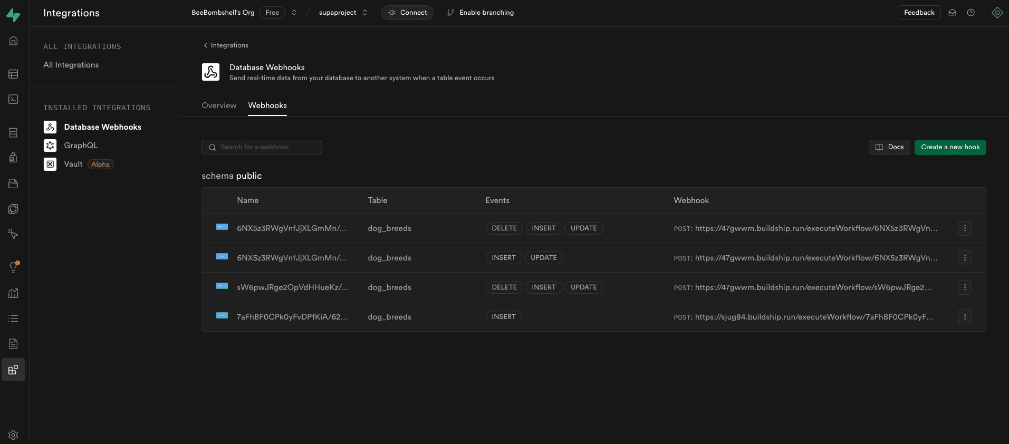
Task: Click the Name column header
Action: point(248,200)
